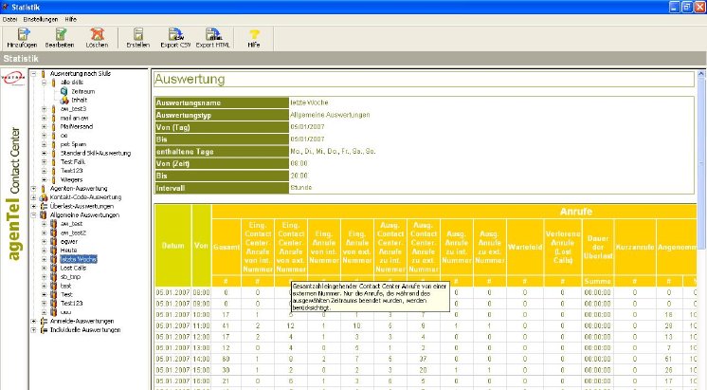The height and width of the screenshot is (390, 707).
Task: Collapse the alle skills node
Action: pyautogui.click(x=45, y=83)
